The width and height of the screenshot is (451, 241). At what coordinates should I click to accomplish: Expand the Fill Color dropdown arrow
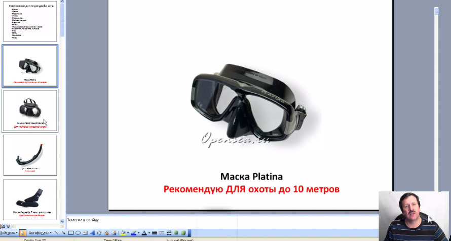(128, 233)
